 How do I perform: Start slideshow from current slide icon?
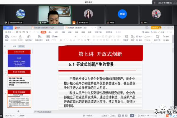pyautogui.click(x=29, y=37)
